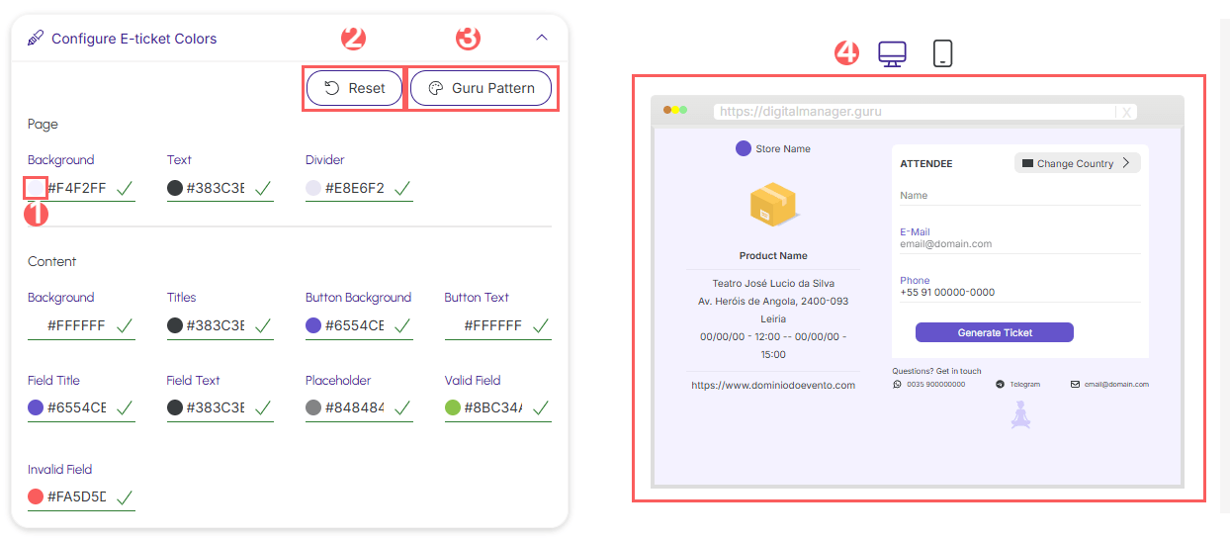Image resolution: width=1230 pixels, height=541 pixels.
Task: Click checkmark next to Button Text value
Action: click(x=541, y=324)
